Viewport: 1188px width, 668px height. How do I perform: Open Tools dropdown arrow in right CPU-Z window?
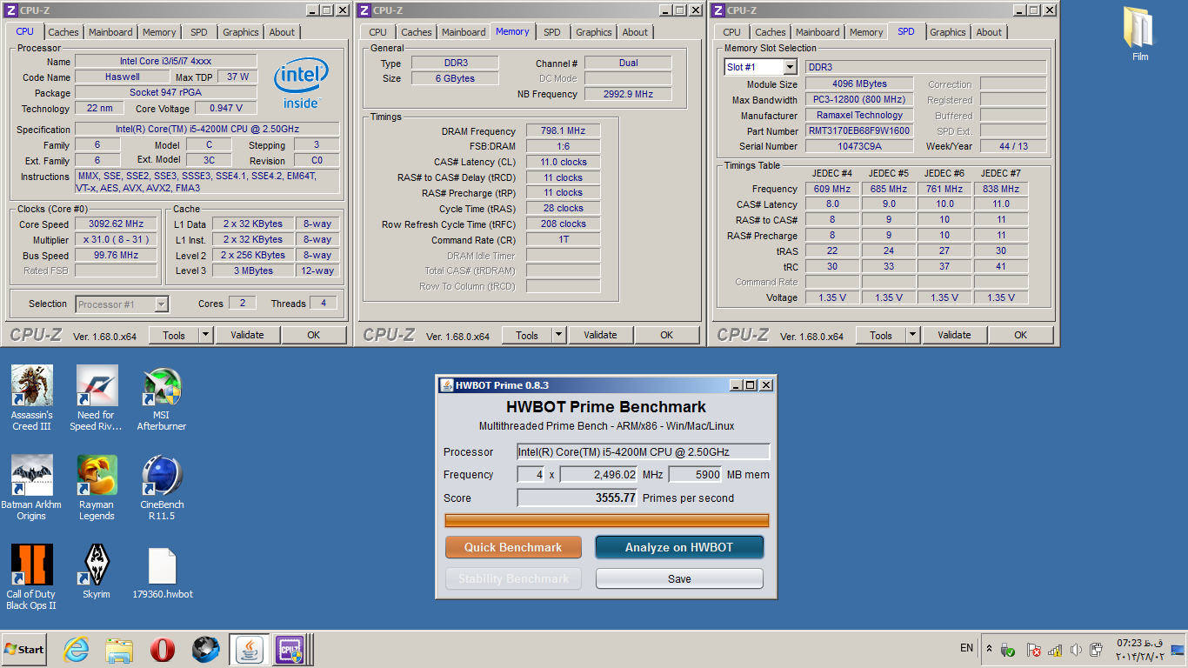click(912, 335)
